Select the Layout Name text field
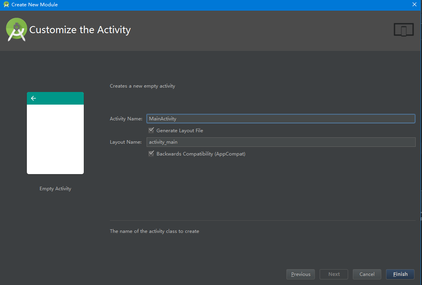This screenshot has height=285, width=422. (237, 142)
